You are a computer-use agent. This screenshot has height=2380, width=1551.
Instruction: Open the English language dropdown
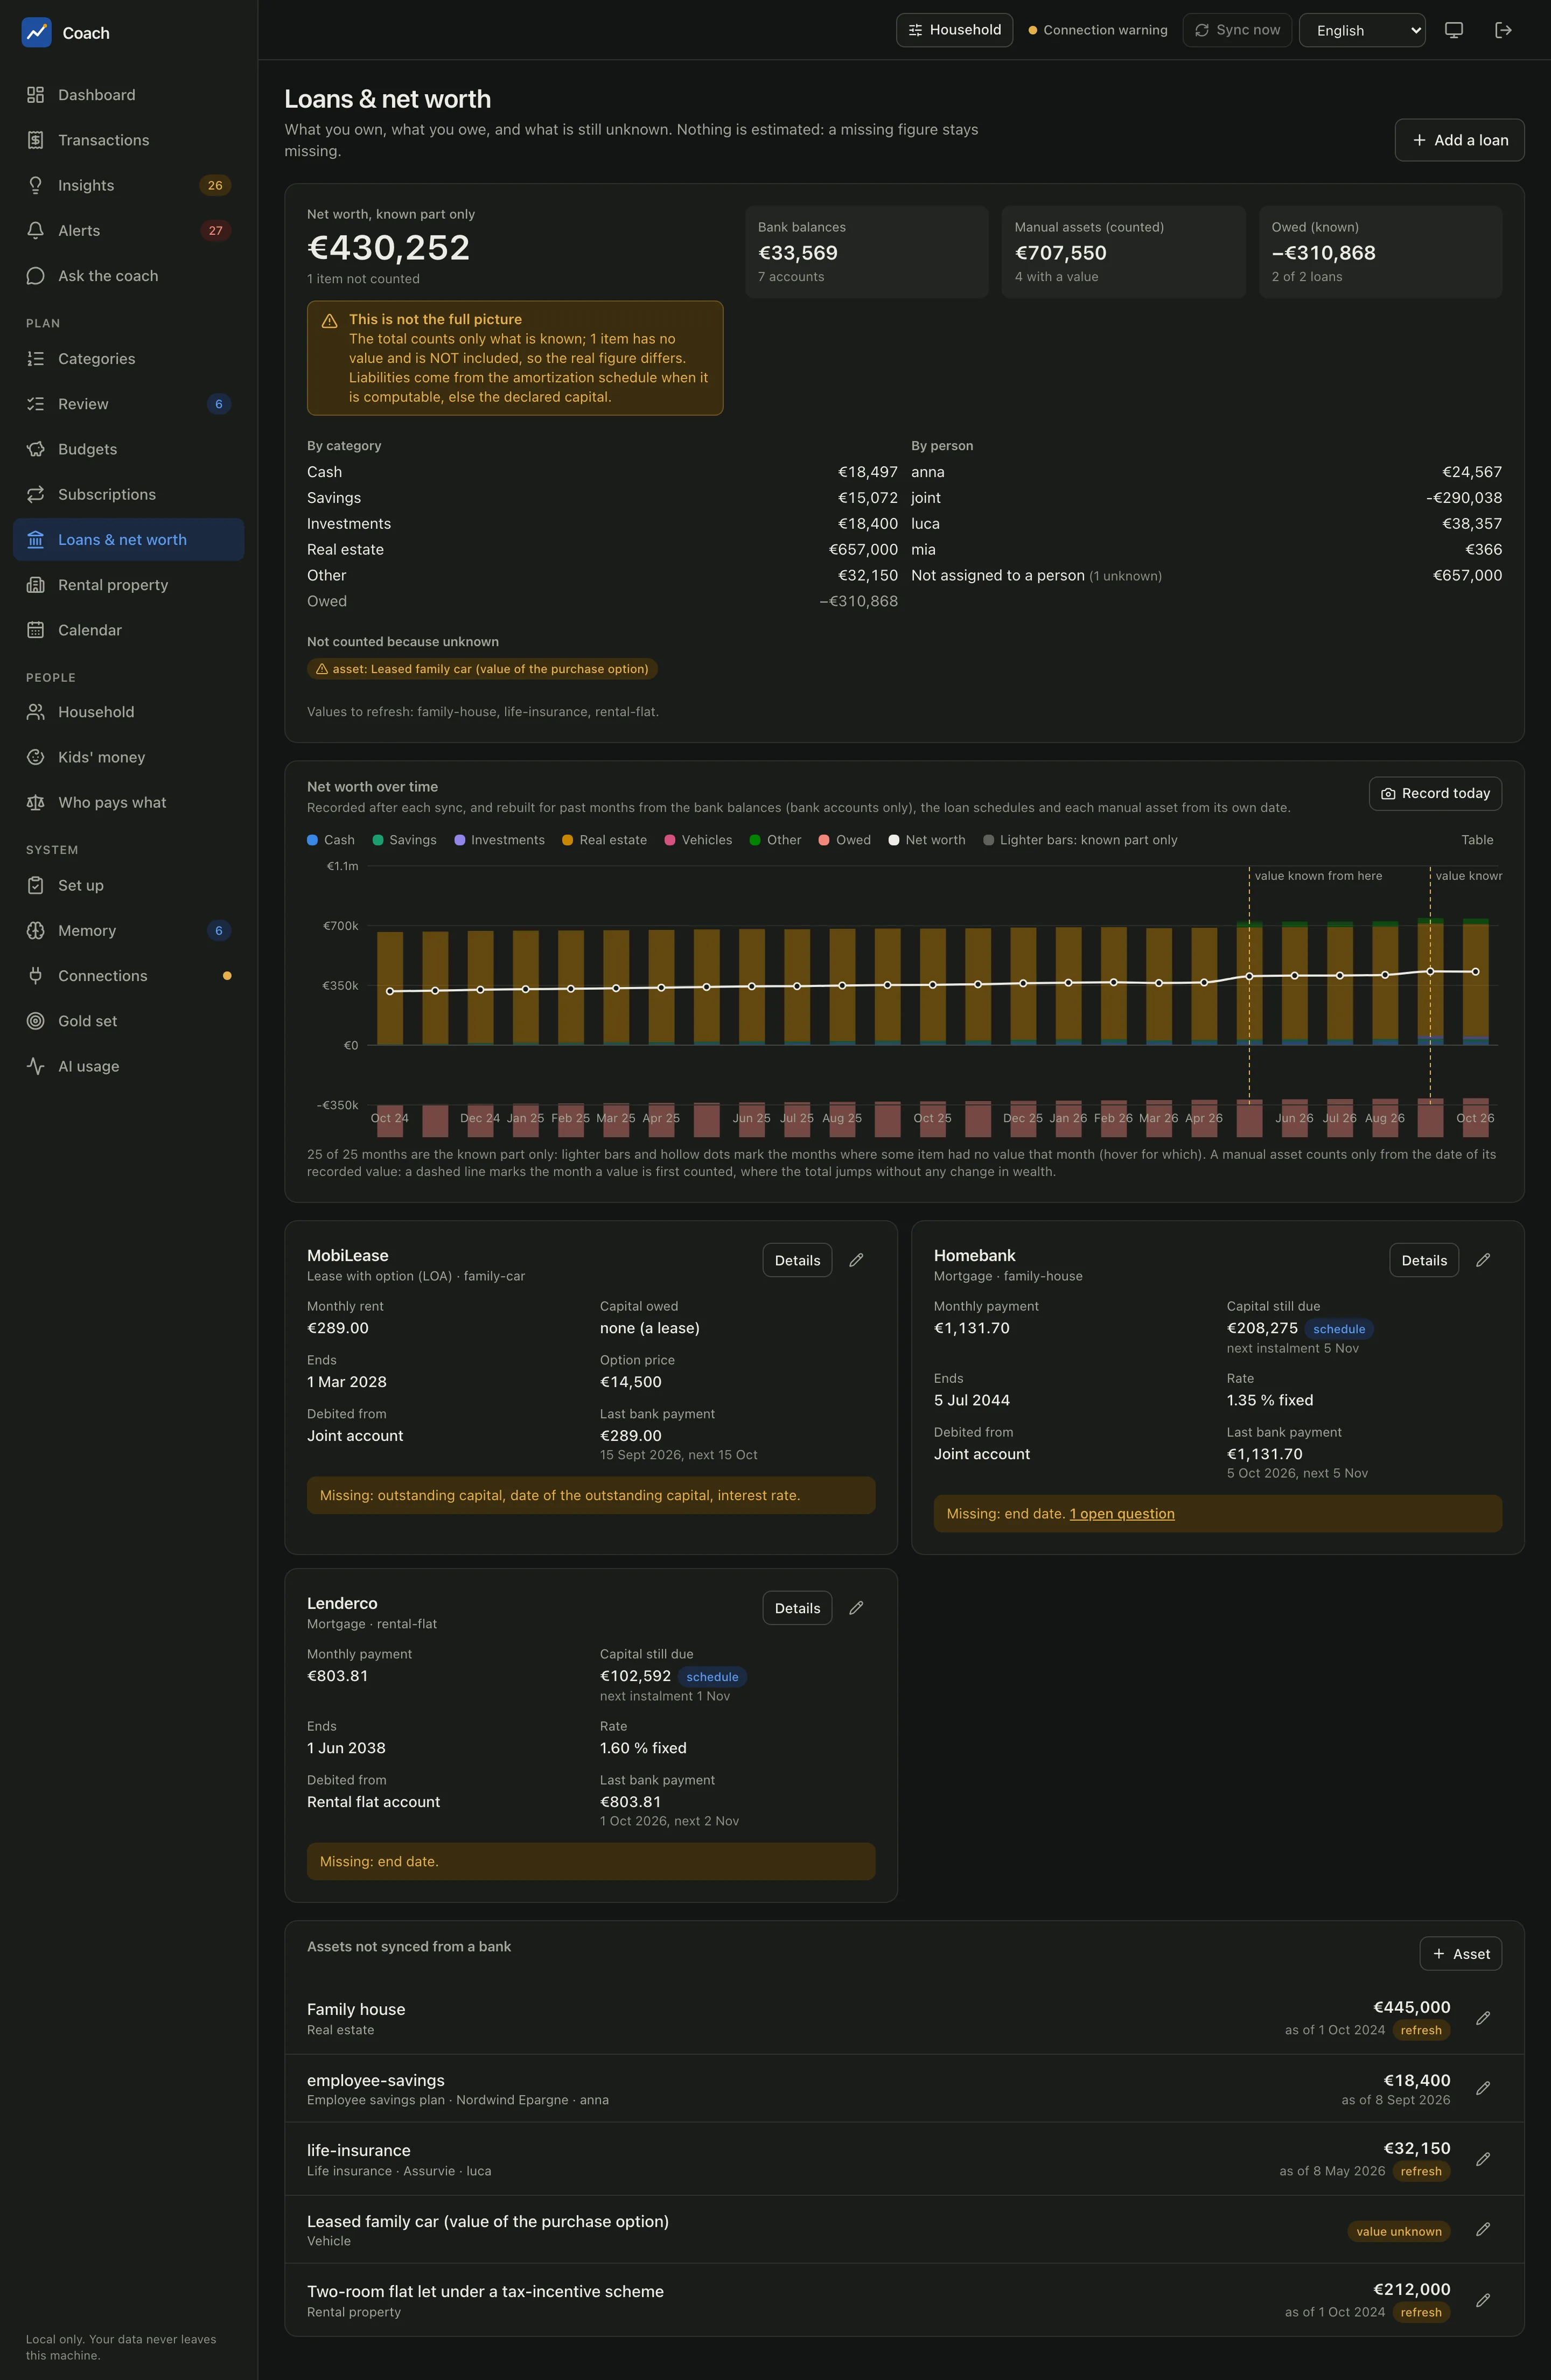click(x=1362, y=30)
